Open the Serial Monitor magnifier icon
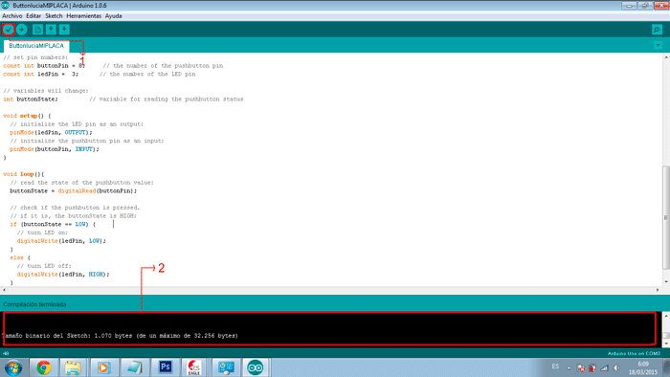This screenshot has width=670, height=377. point(658,30)
